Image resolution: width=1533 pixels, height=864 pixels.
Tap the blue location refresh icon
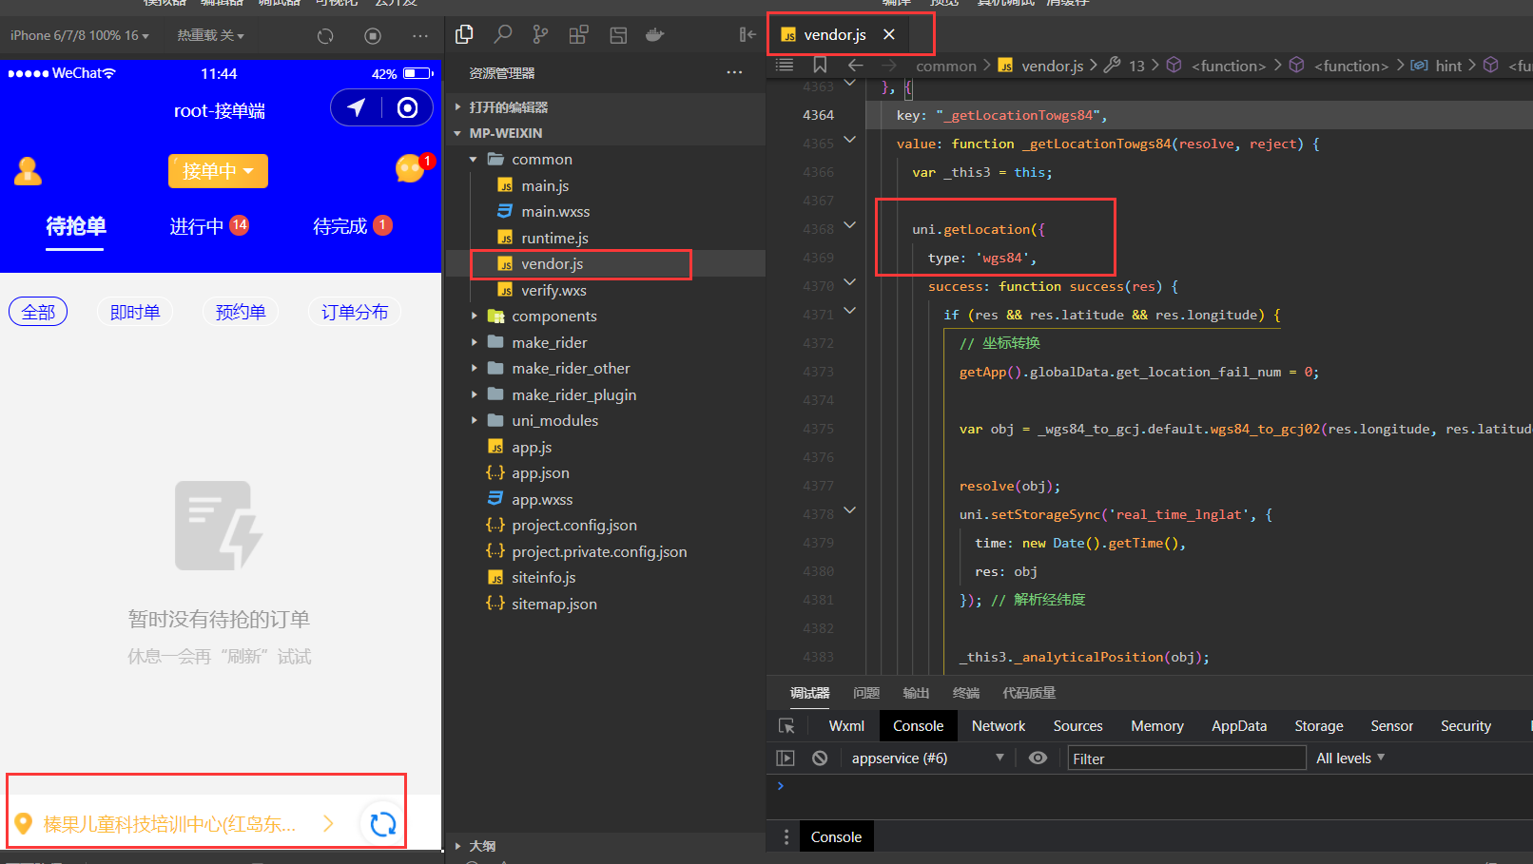click(x=383, y=824)
